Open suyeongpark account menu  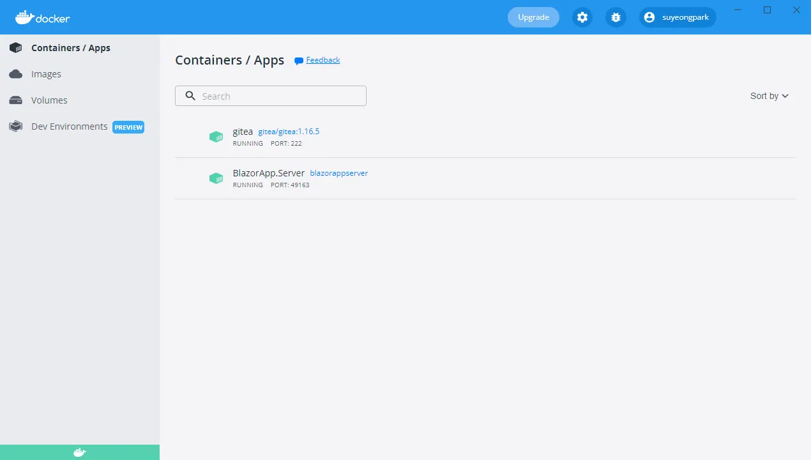(x=678, y=17)
